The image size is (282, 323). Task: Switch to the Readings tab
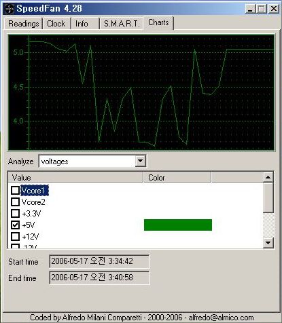click(x=24, y=24)
